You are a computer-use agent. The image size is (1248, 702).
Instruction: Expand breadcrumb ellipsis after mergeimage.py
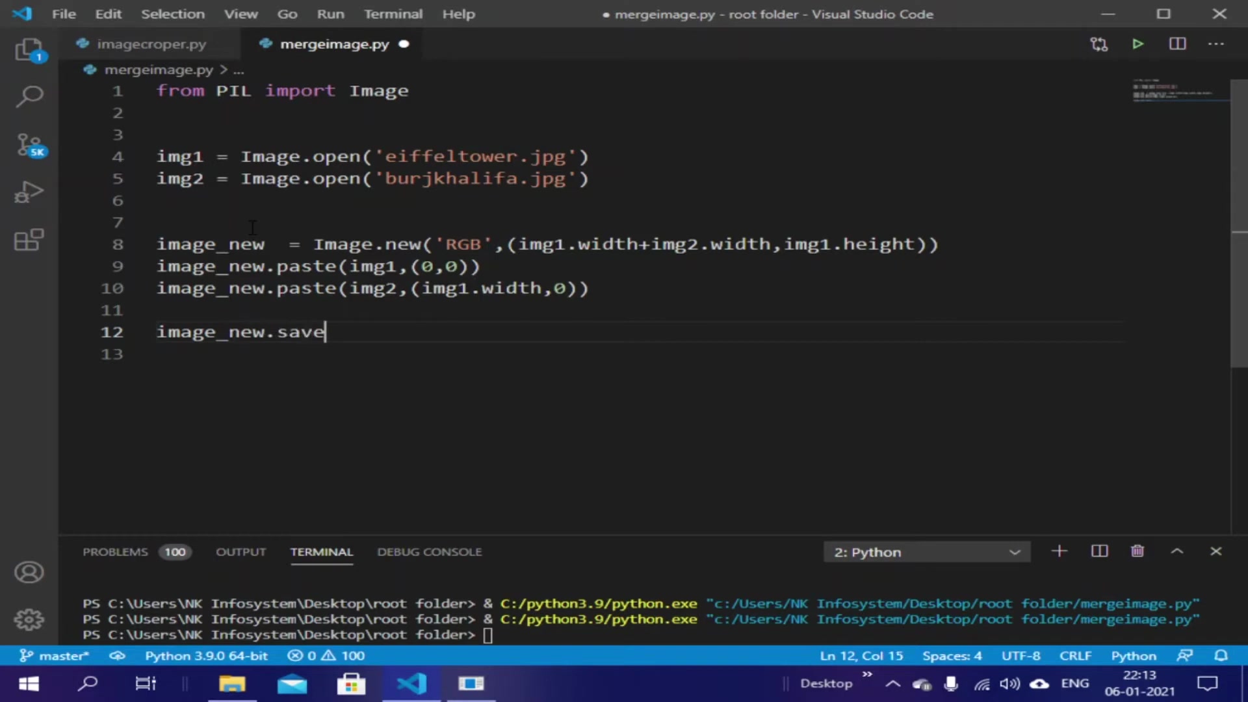pos(239,70)
